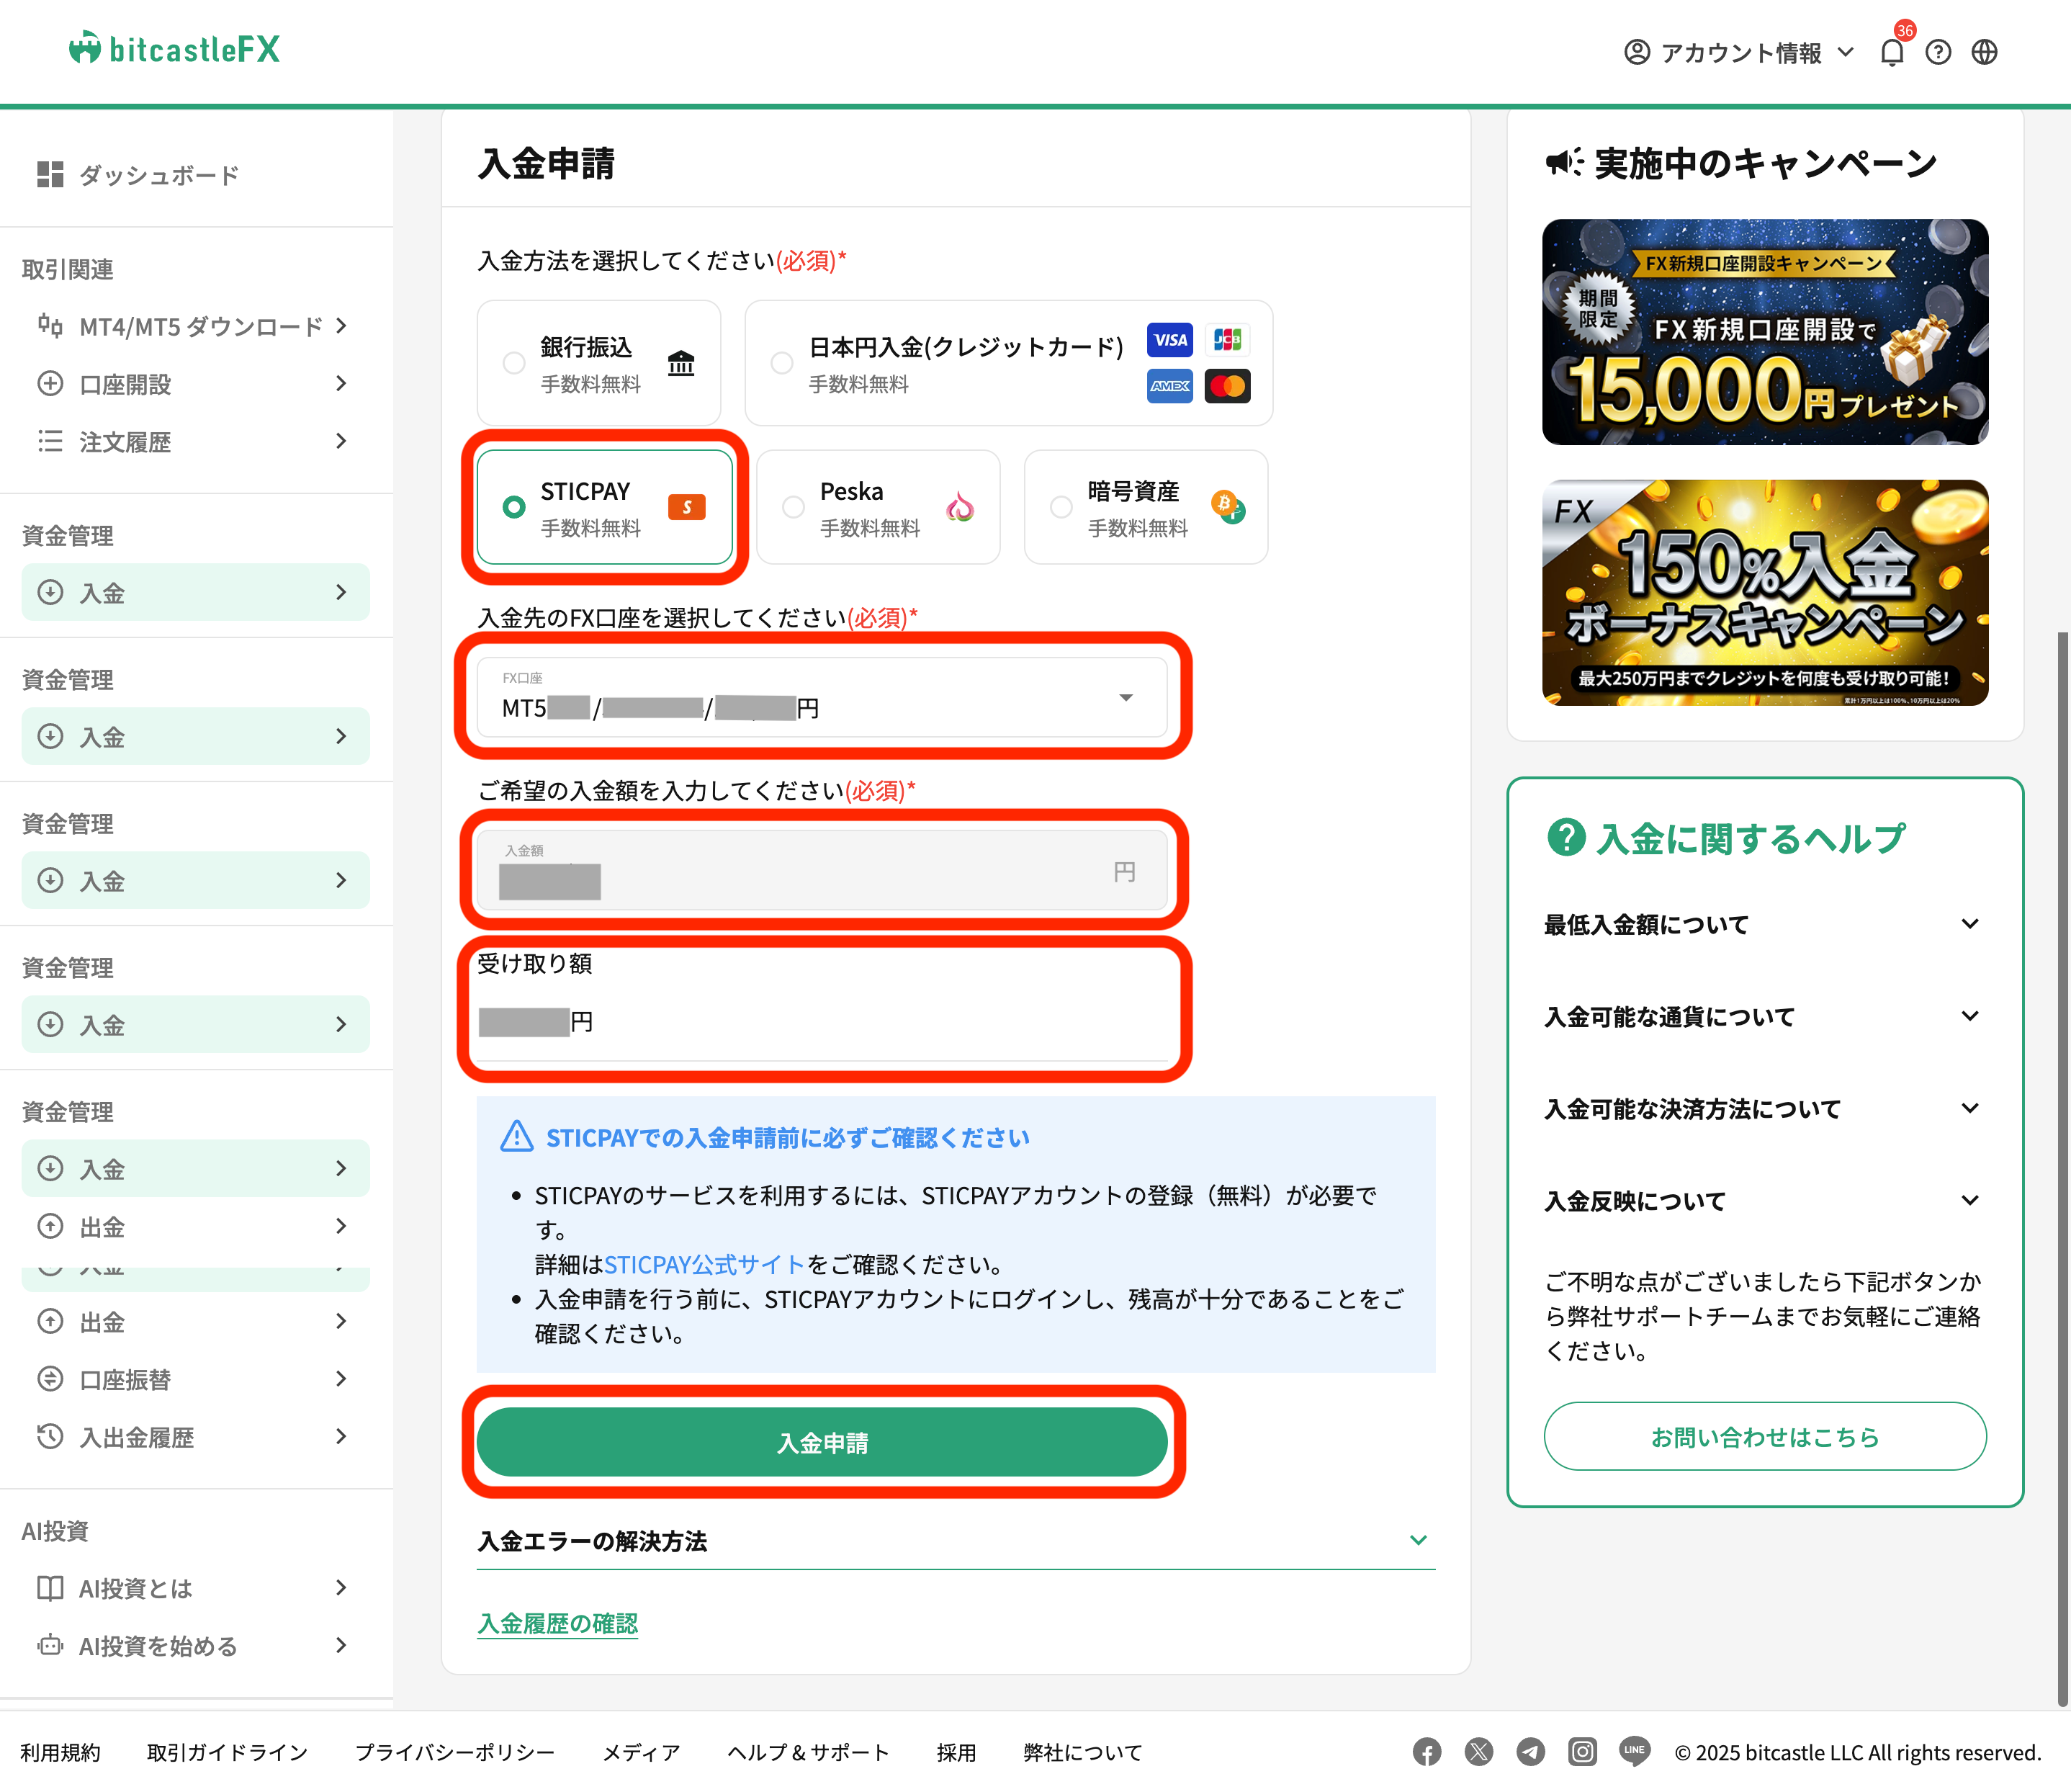This screenshot has height=1792, width=2071.
Task: Select the Peska radio button
Action: coord(794,507)
